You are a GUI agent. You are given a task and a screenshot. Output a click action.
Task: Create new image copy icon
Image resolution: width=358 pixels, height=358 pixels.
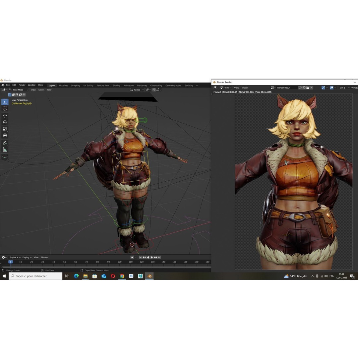click(304, 88)
